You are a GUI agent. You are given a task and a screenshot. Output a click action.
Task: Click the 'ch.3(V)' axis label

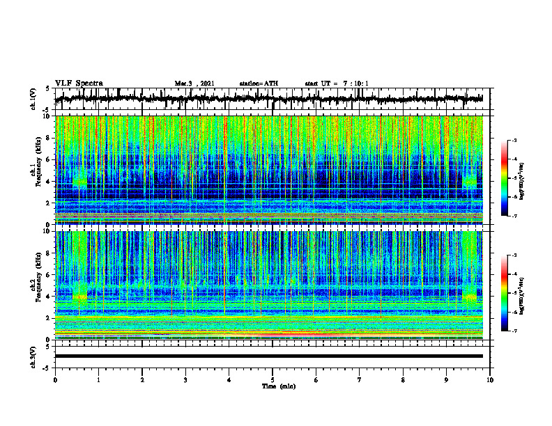pyautogui.click(x=33, y=357)
